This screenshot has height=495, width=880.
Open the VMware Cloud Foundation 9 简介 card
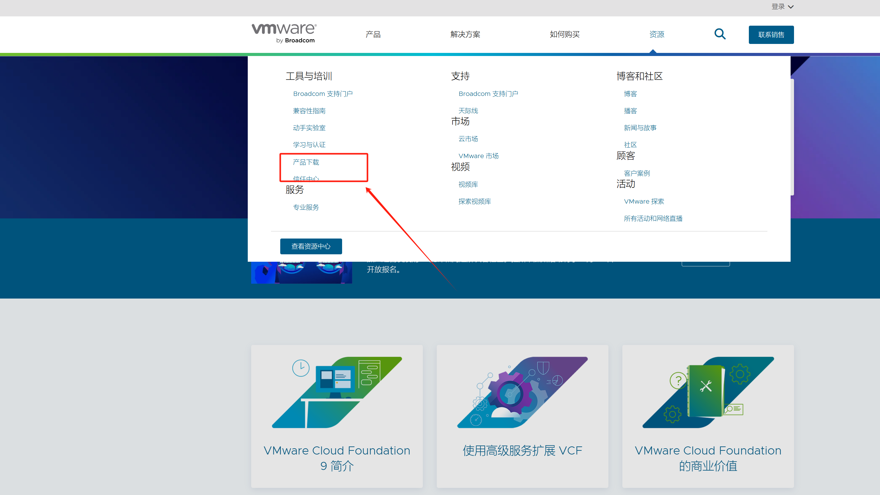[x=337, y=416]
